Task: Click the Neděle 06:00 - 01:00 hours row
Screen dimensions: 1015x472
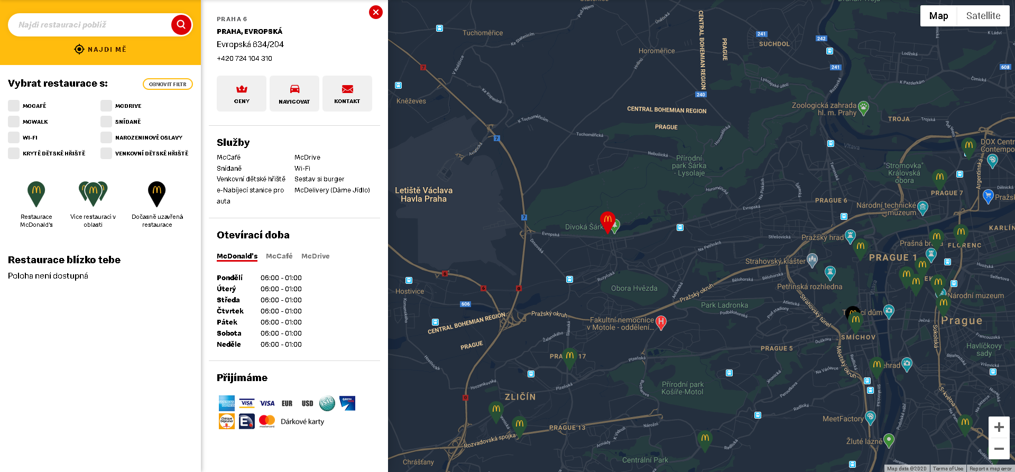Action: [259, 344]
